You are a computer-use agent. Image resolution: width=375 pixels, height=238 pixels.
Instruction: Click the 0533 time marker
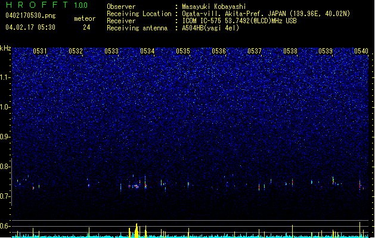[x=111, y=51]
